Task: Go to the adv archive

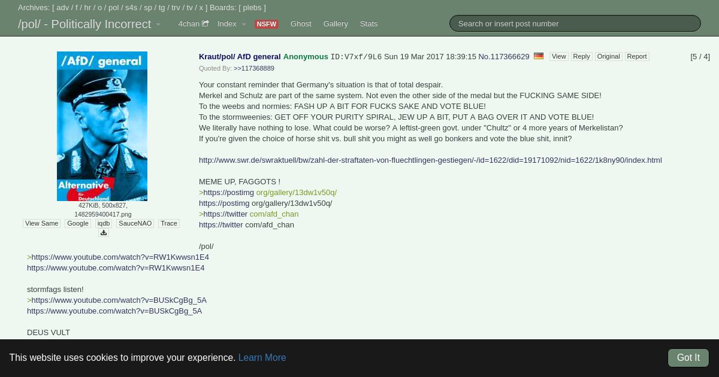Action: (63, 8)
